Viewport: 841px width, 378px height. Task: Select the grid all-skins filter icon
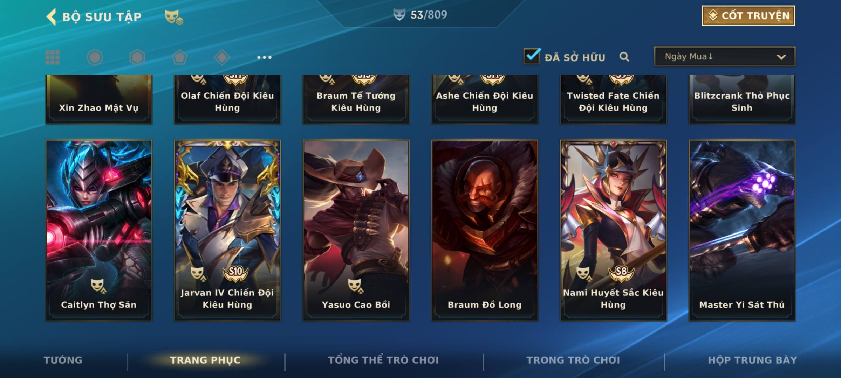tap(53, 57)
